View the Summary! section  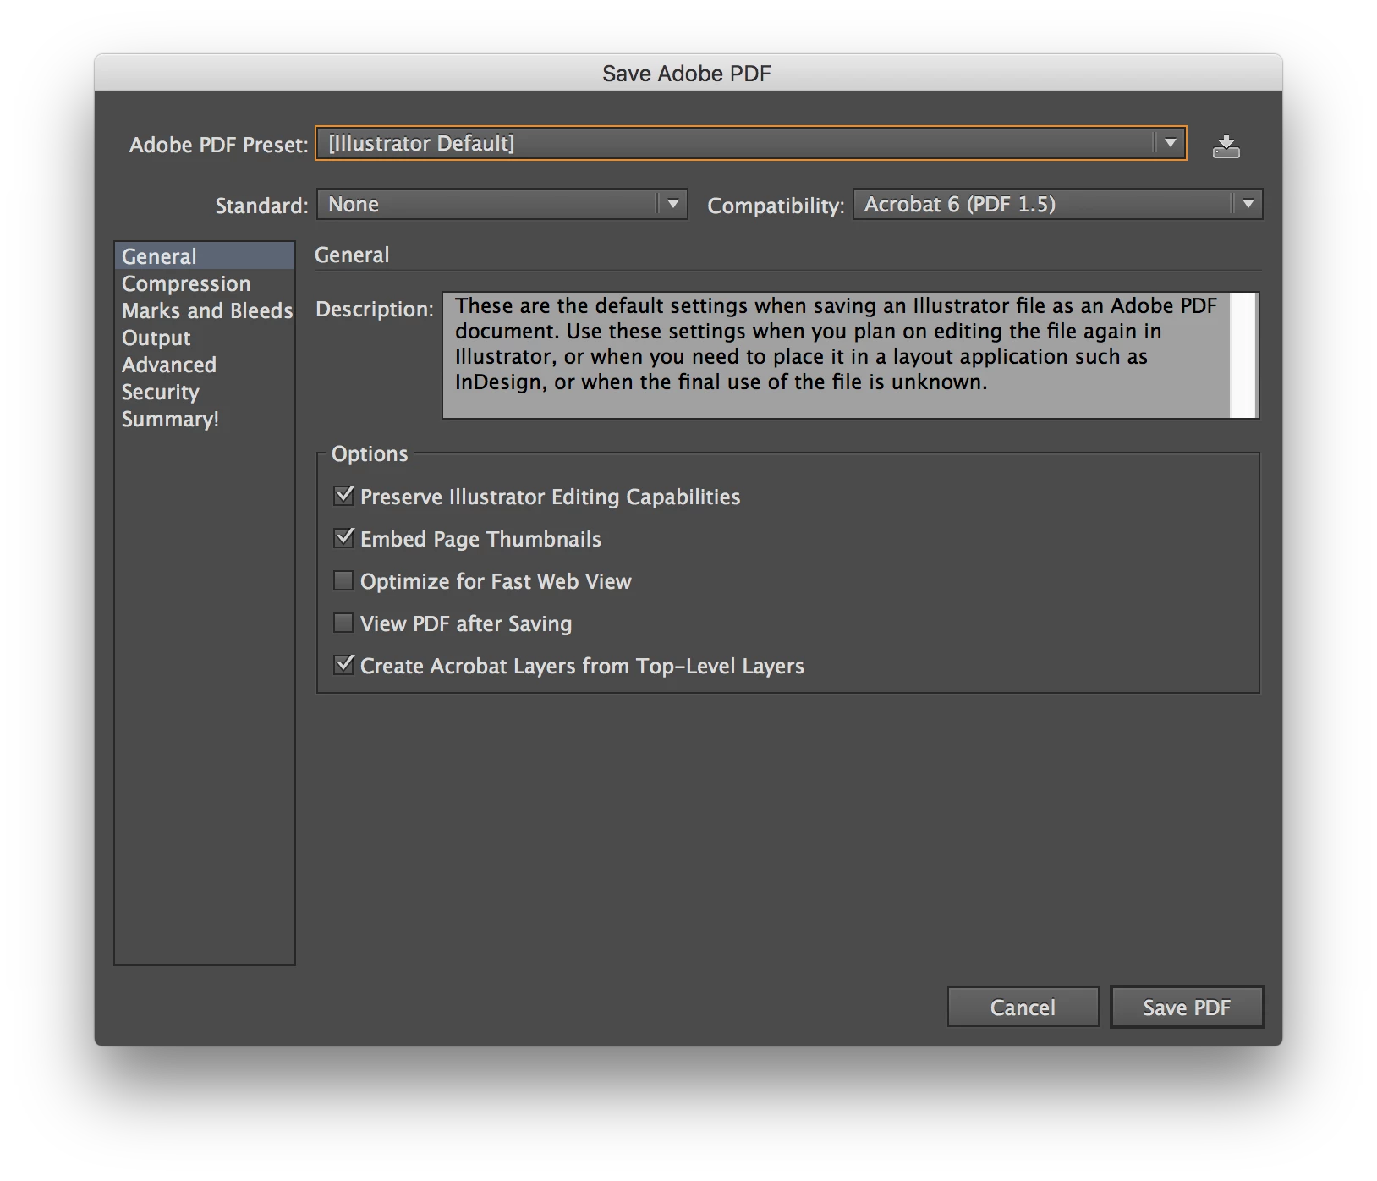click(x=205, y=419)
